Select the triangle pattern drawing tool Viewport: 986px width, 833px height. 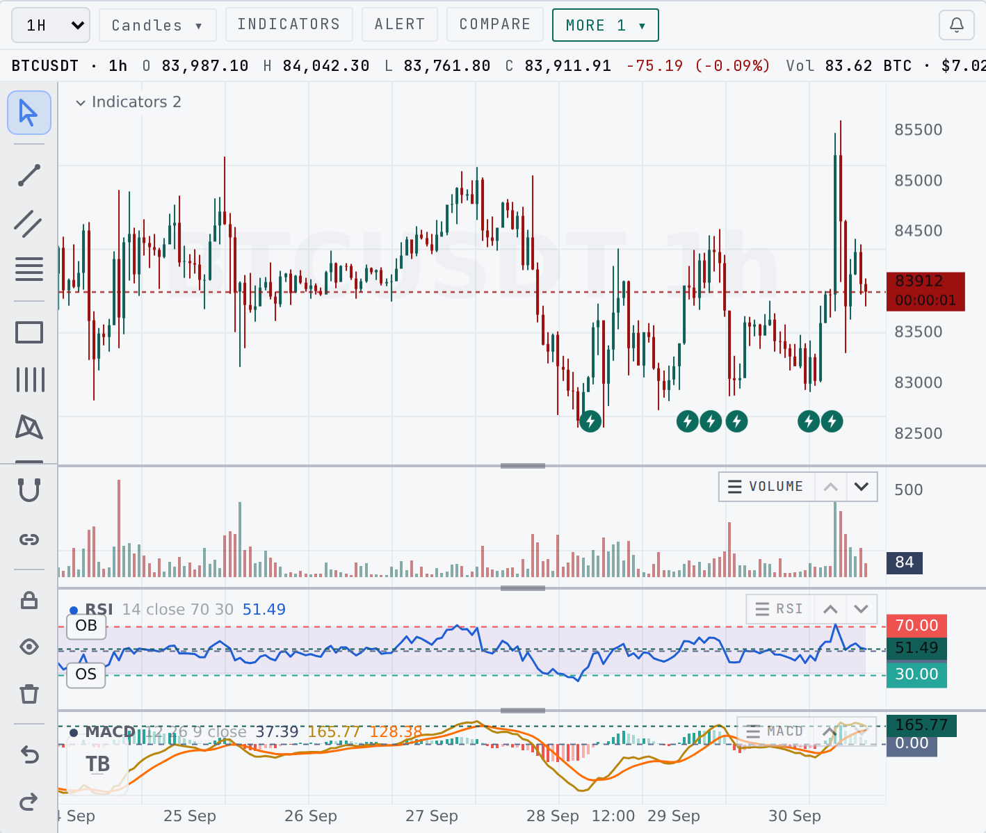point(29,427)
